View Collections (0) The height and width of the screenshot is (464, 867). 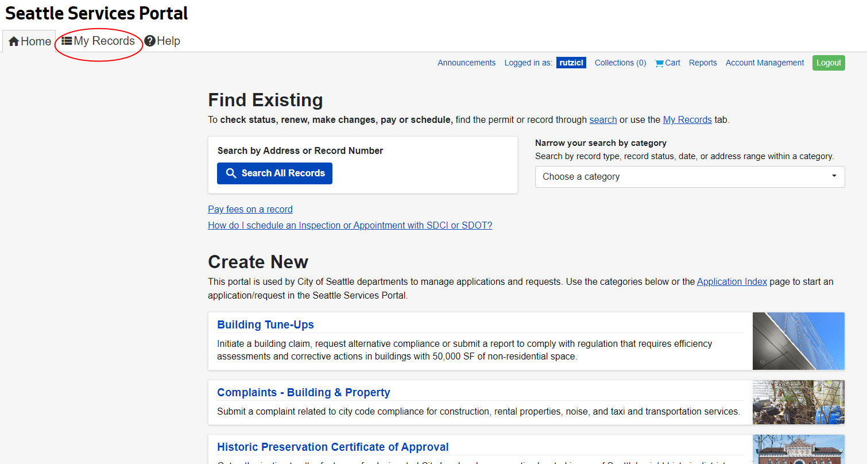[x=620, y=63]
